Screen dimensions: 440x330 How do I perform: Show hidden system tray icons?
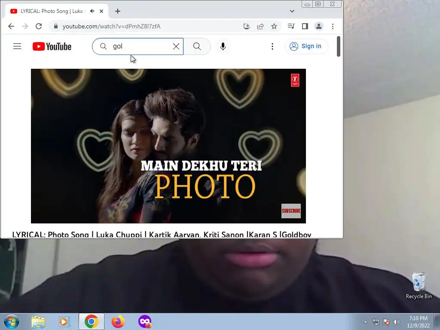tap(365, 322)
